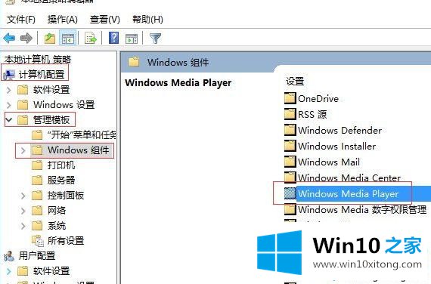Select the Windows Mail folder
The width and height of the screenshot is (431, 284).
tap(329, 162)
